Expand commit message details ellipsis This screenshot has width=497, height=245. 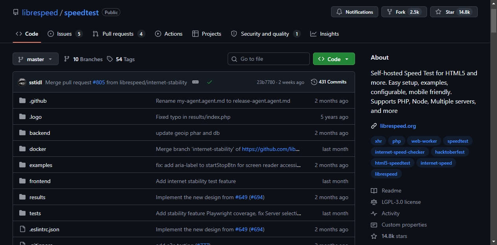click(195, 82)
